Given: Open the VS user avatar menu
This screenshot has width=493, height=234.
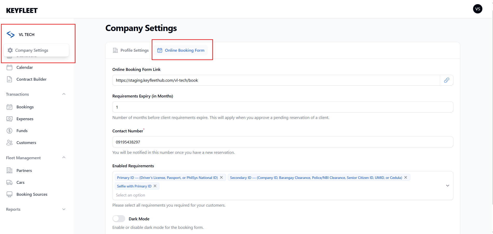Looking at the screenshot, I should tap(477, 9).
